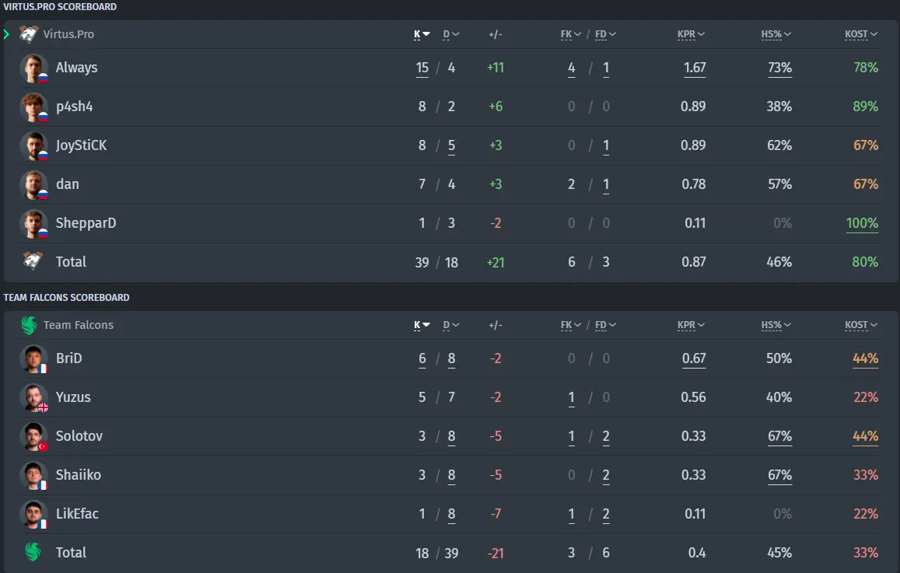Click the Virtus.Pro logo in Total row
The height and width of the screenshot is (573, 900).
point(33,261)
